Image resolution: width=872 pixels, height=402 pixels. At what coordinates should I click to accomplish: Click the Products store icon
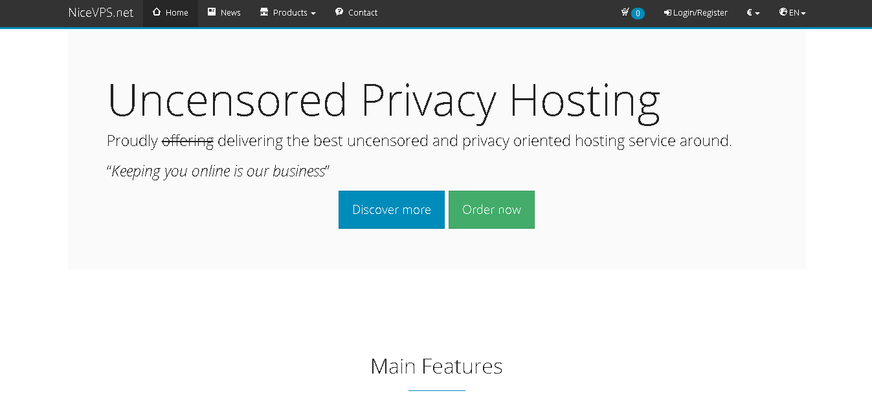[x=263, y=12]
